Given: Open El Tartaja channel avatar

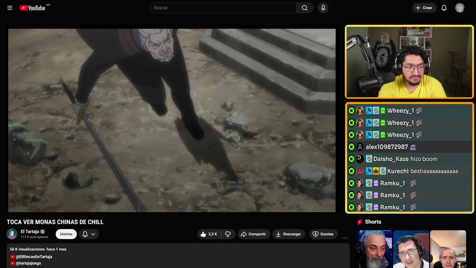Looking at the screenshot, I should [x=12, y=234].
